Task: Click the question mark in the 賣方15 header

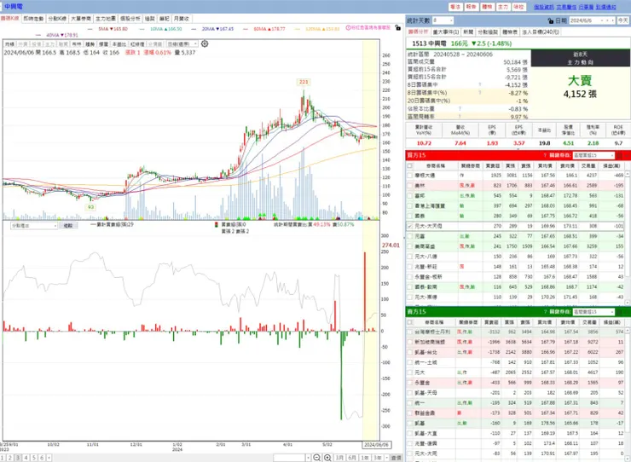Action: [x=545, y=312]
